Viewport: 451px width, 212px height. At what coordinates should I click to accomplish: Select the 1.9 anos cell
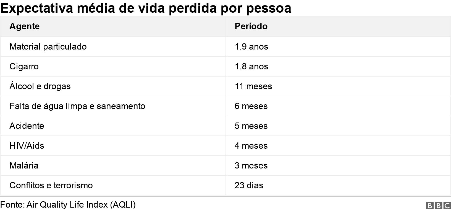[251, 47]
